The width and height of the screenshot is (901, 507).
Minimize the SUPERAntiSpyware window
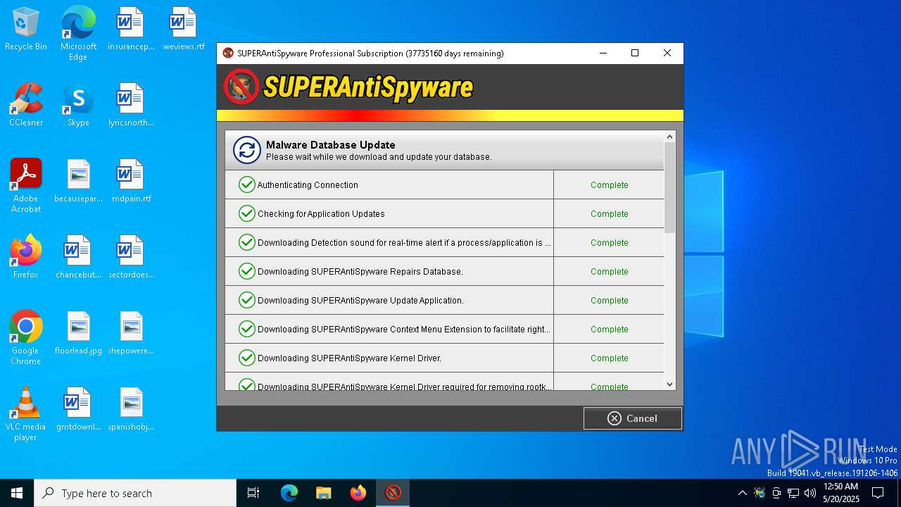pyautogui.click(x=603, y=53)
